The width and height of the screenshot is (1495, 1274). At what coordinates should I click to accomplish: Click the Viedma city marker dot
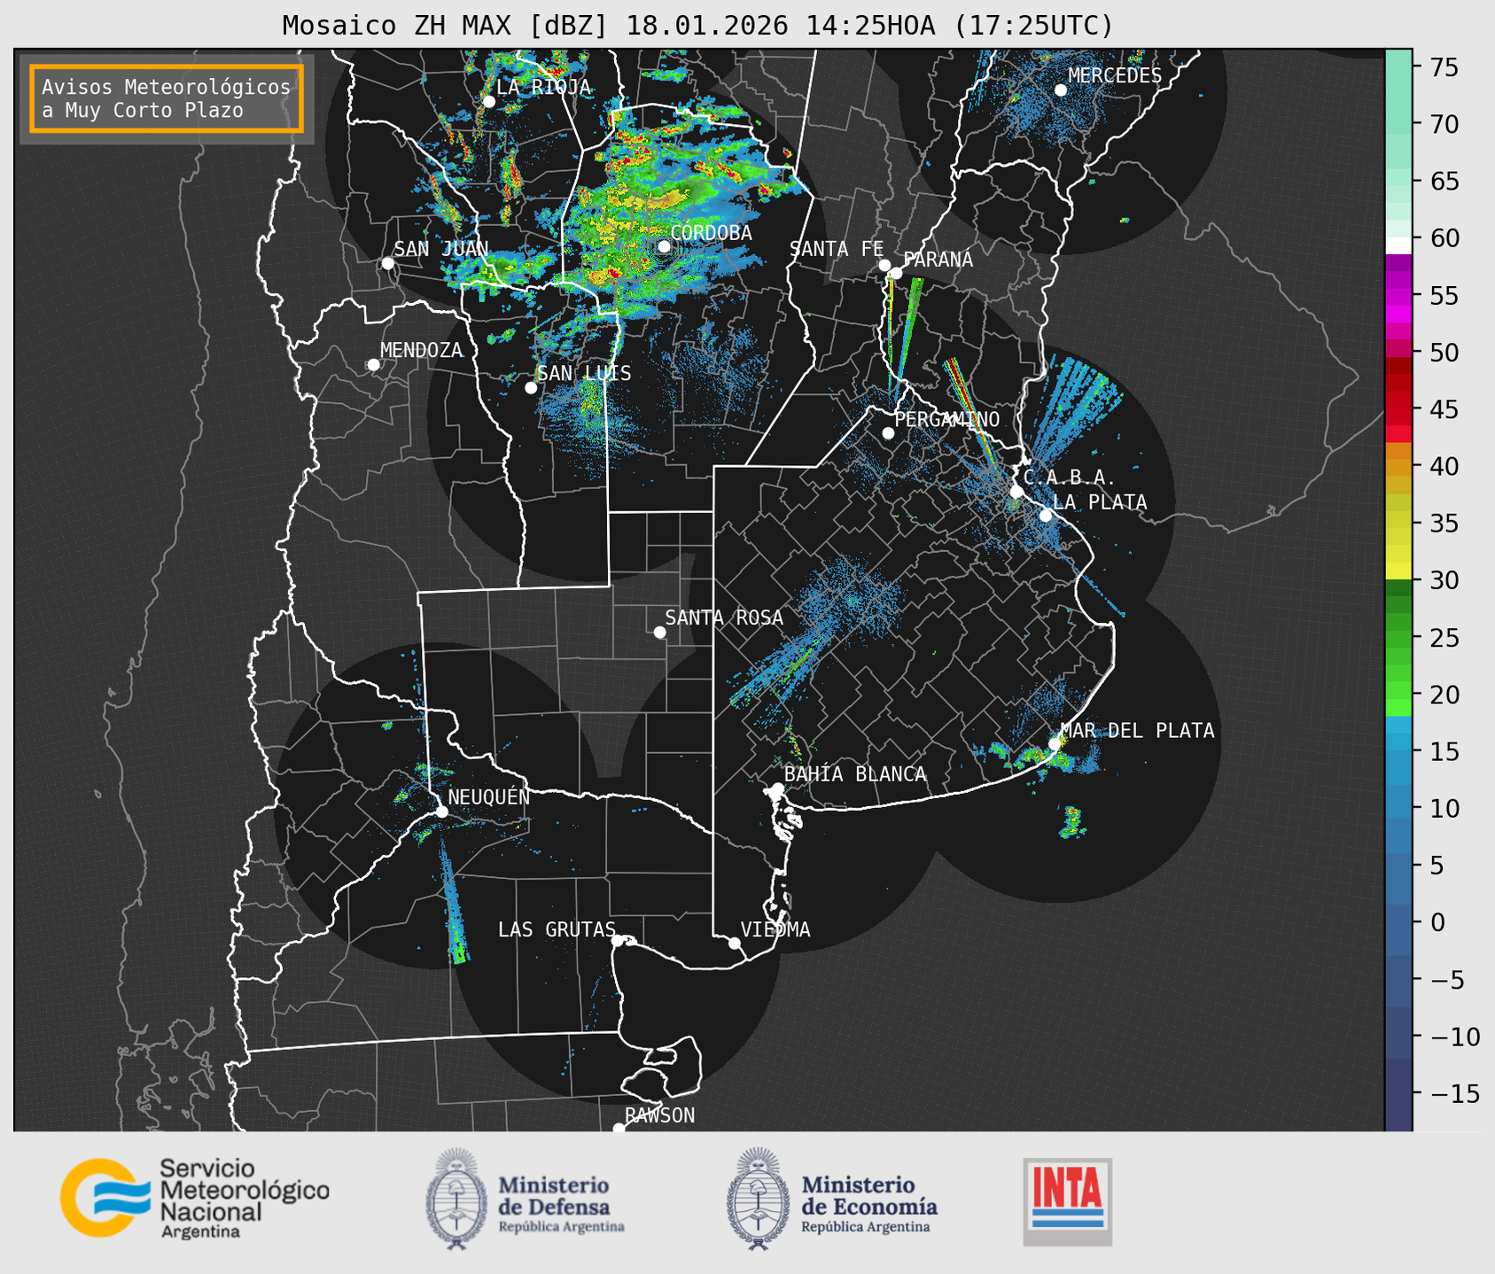[734, 943]
